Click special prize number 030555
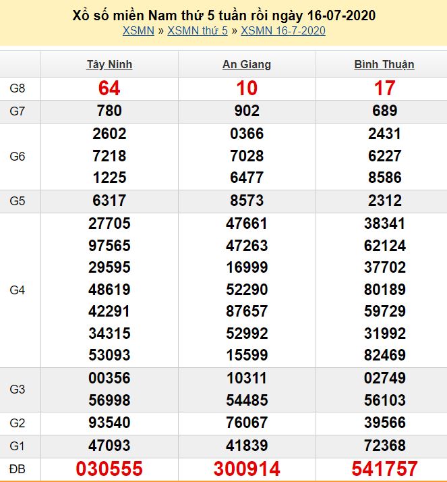The width and height of the screenshot is (447, 482). click(109, 468)
